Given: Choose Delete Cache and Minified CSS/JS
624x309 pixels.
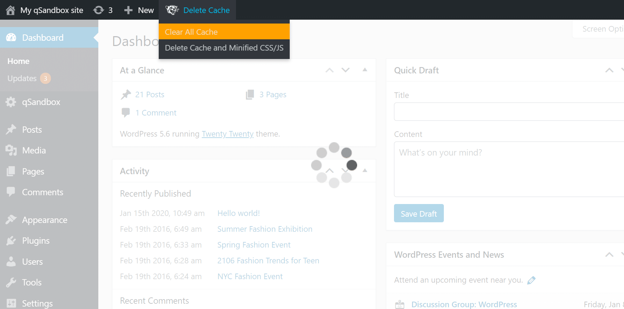Looking at the screenshot, I should (x=224, y=48).
